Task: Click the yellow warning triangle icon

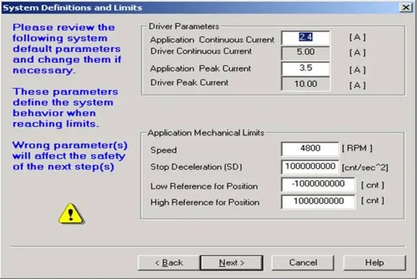Action: (x=67, y=212)
